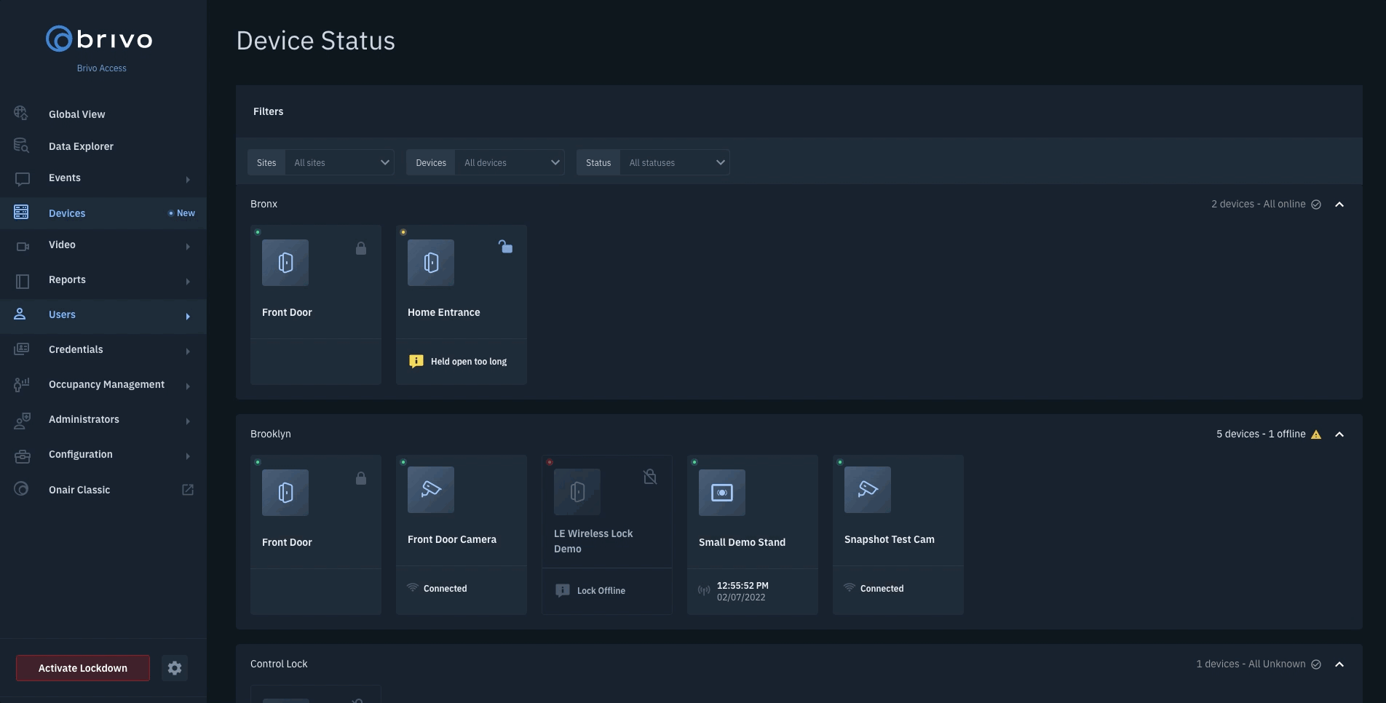Click Bronx all online checkmark icon
The height and width of the screenshot is (703, 1386).
coord(1316,204)
